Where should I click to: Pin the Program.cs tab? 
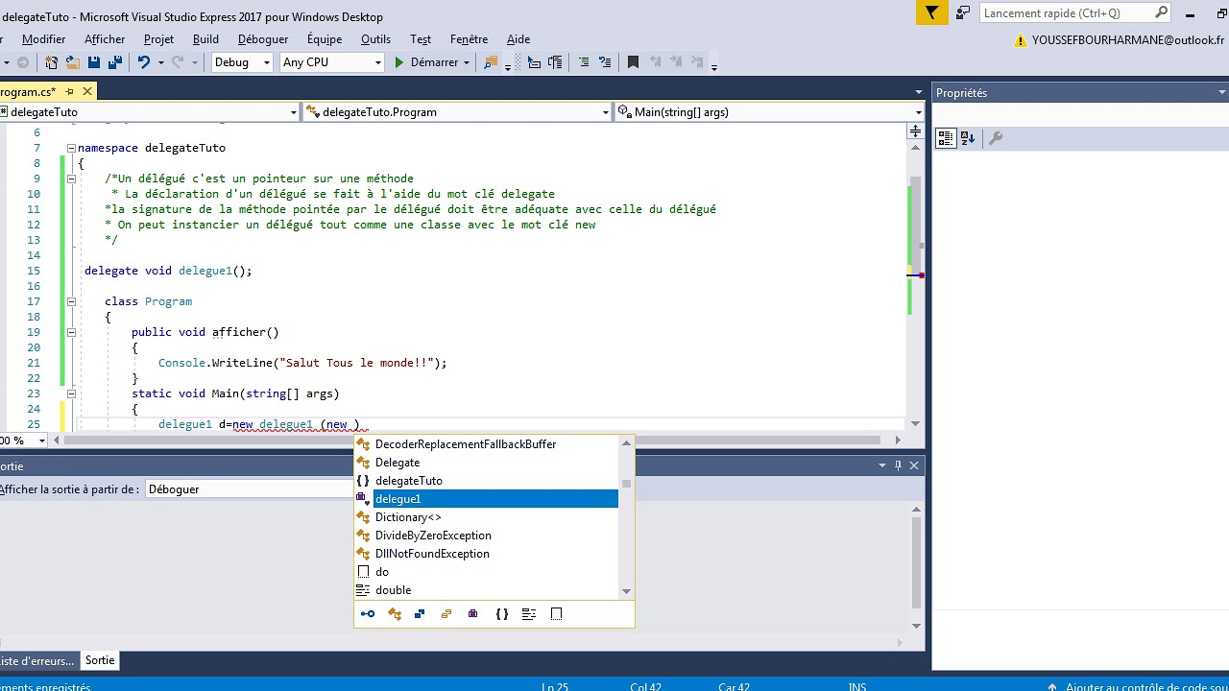pos(70,92)
